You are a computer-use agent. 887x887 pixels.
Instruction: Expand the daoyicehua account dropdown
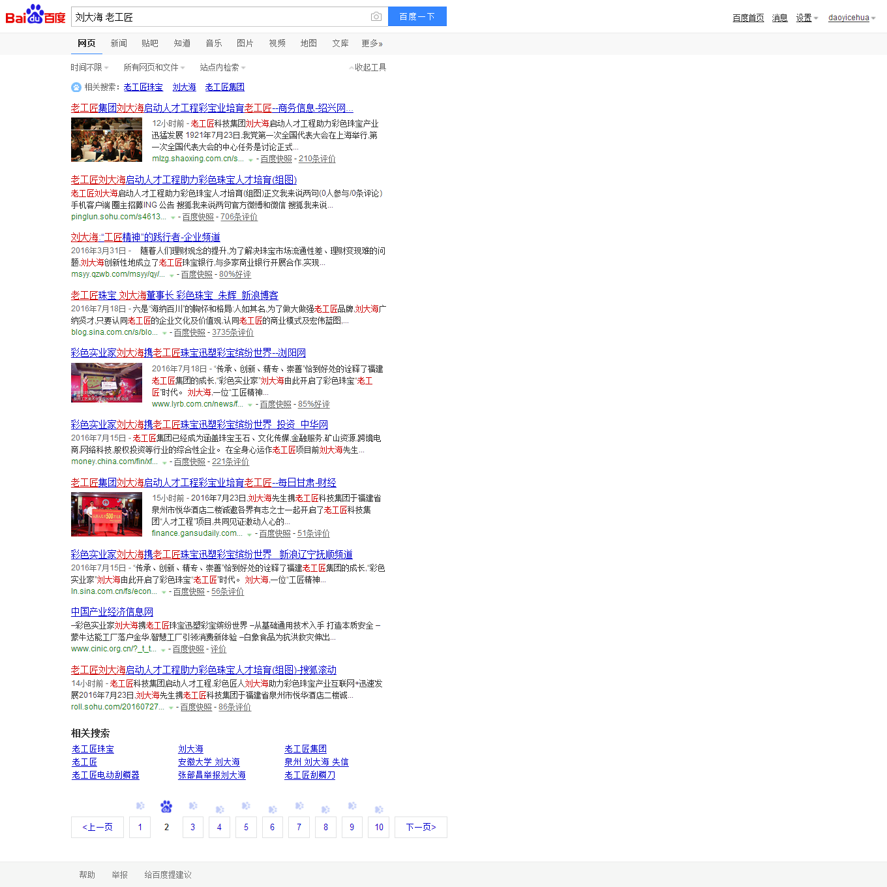[852, 18]
